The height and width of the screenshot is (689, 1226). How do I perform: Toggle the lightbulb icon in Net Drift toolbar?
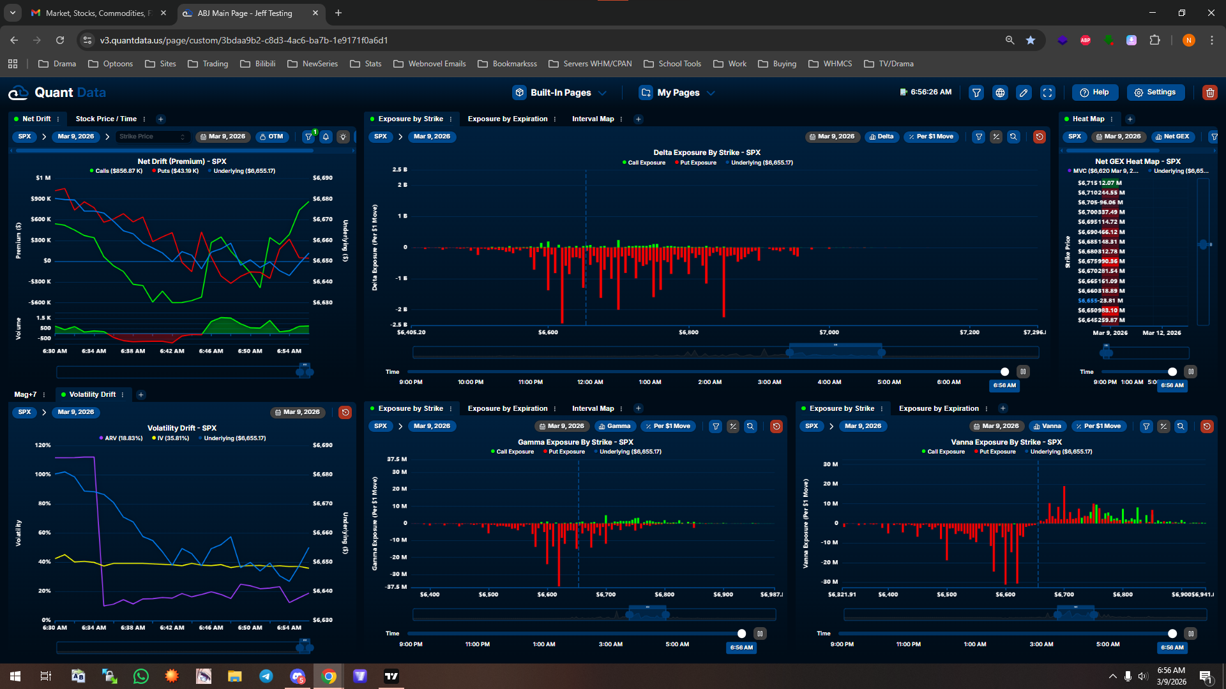pyautogui.click(x=344, y=137)
